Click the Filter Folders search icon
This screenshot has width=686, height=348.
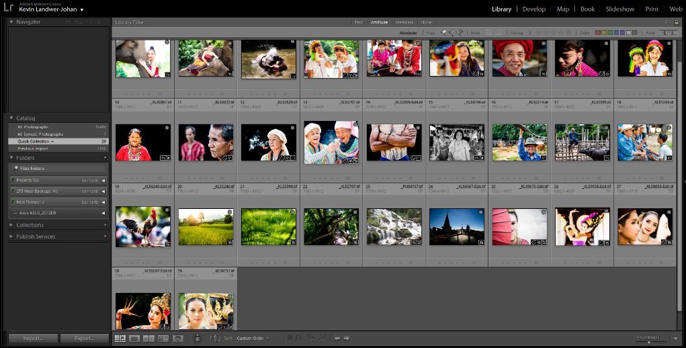[16, 169]
